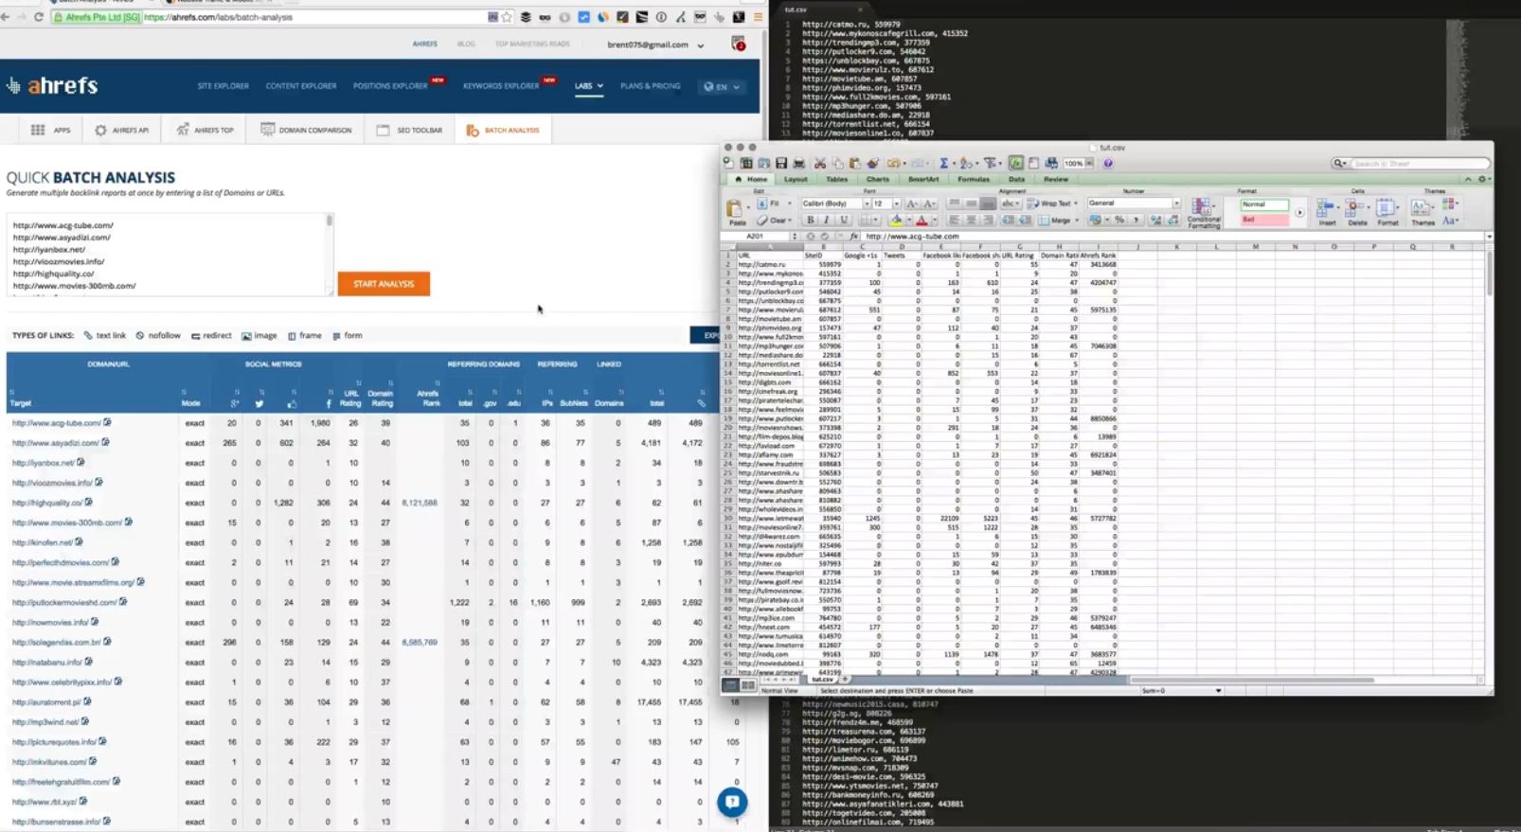Switch to the Charts ribbon tab
This screenshot has height=832, width=1521.
(x=878, y=179)
